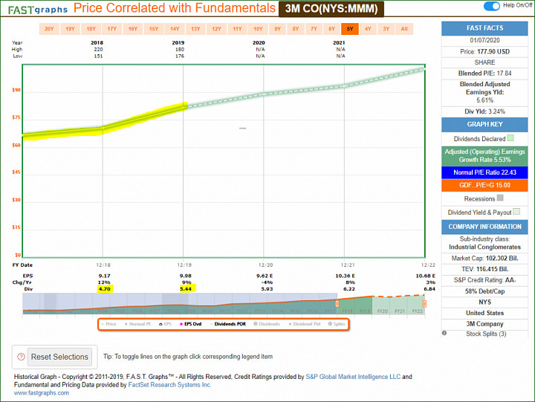Toggle the EPS Ovd legend item
Image resolution: width=535 pixels, height=402 pixels.
click(191, 324)
